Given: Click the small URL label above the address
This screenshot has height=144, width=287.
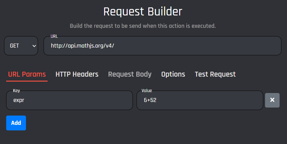Looking at the screenshot, I should click(x=54, y=36).
